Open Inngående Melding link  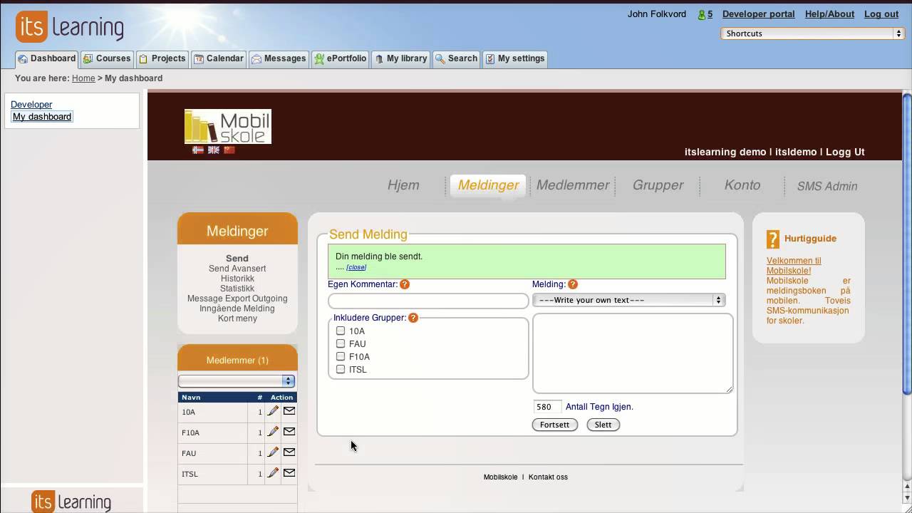pos(237,309)
